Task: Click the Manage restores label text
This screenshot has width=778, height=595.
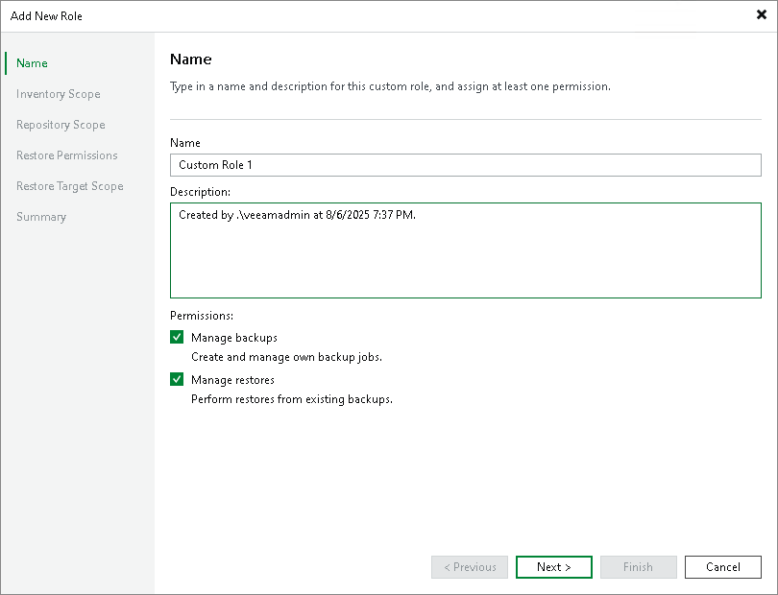Action: point(232,380)
